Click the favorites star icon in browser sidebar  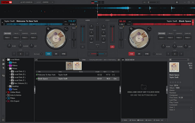[x=3, y=60]
